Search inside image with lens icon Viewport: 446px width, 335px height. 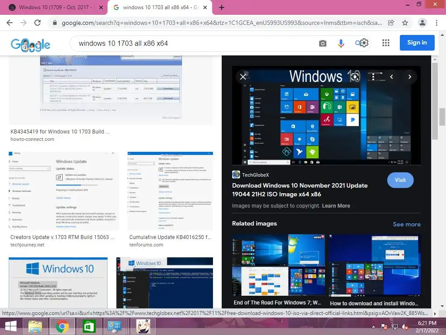click(355, 77)
